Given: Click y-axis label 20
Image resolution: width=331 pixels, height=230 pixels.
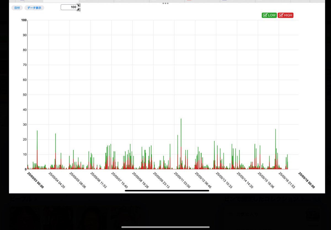Looking at the screenshot, I should [x=25, y=140].
